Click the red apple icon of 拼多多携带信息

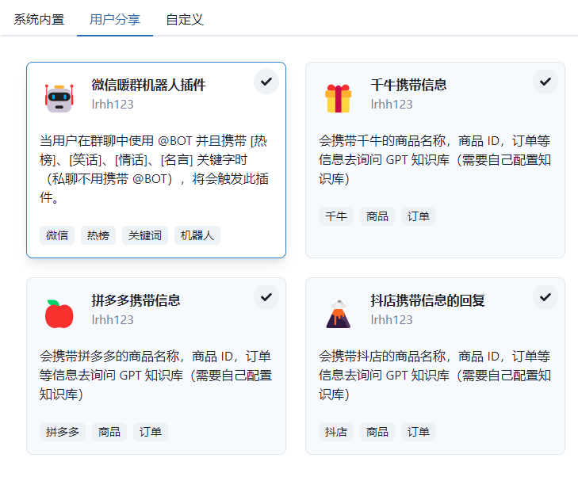(x=59, y=314)
